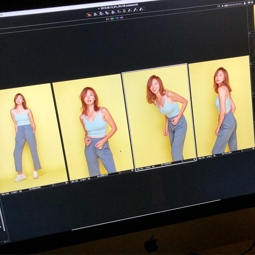Image resolution: width=255 pixels, height=255 pixels.
Task: Select the Crop tool
Action: click(107, 13)
